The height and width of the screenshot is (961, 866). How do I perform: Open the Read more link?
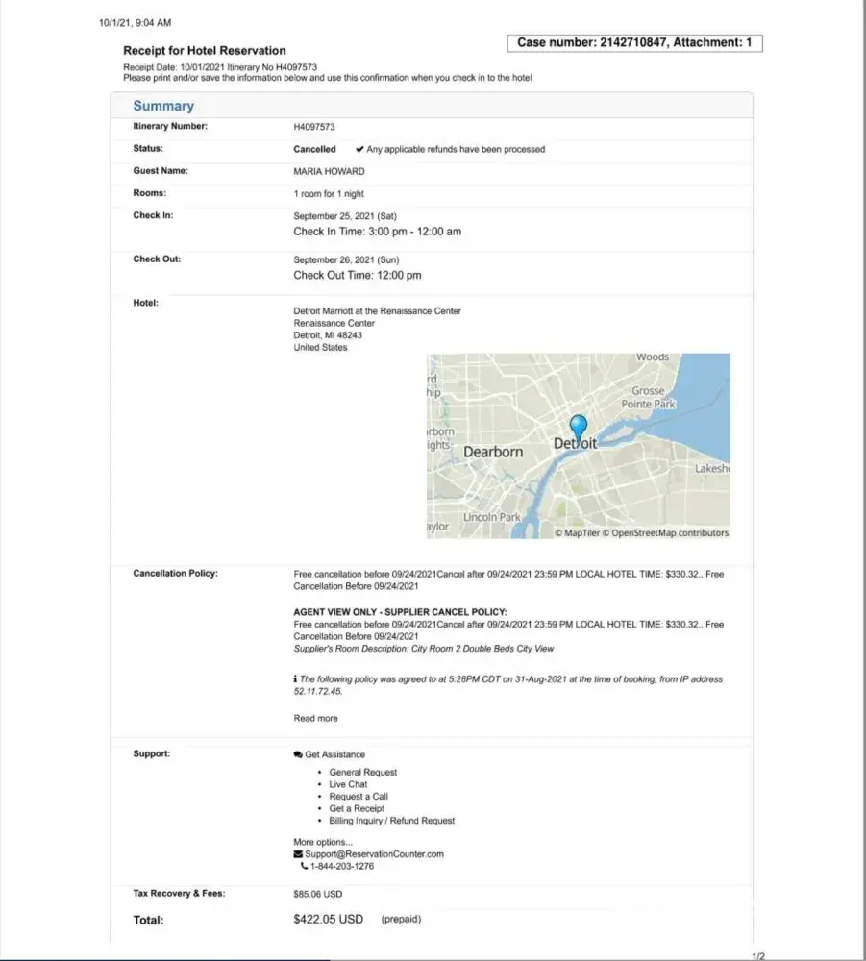tap(315, 718)
